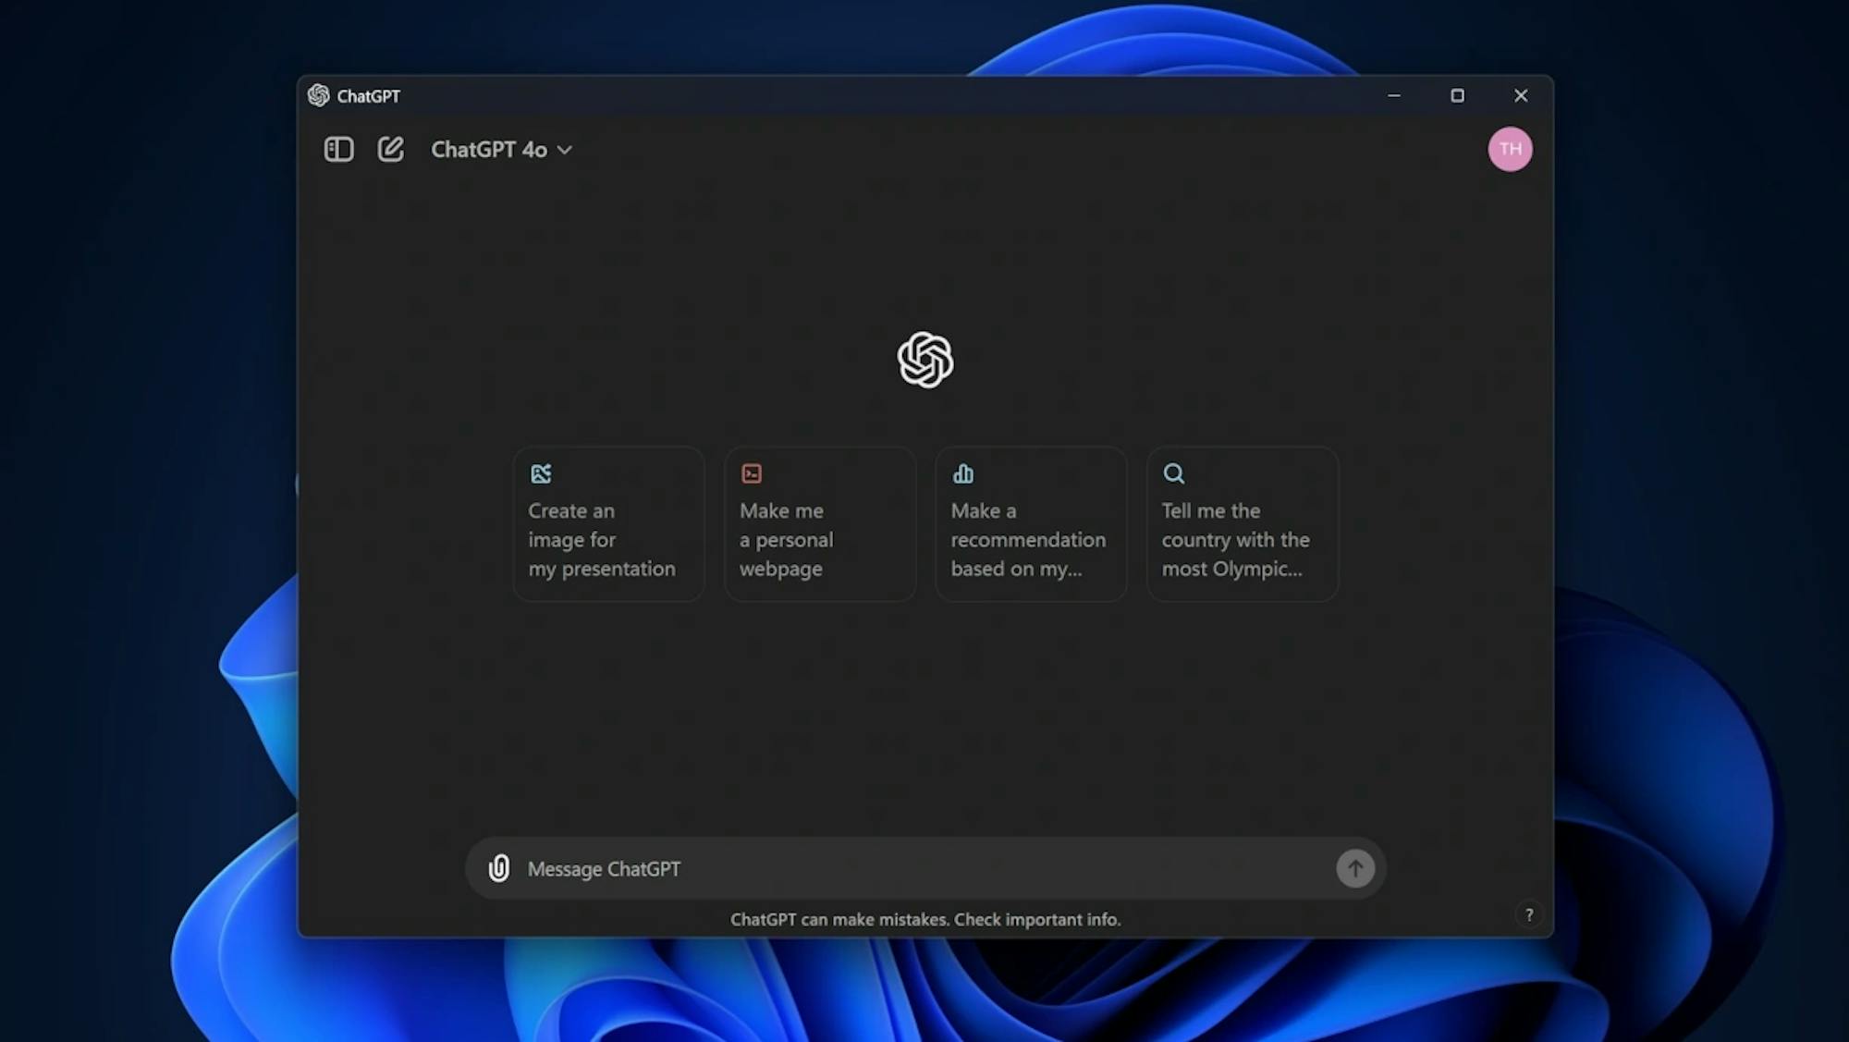1849x1042 pixels.
Task: Select the 'Create an image for my presentation' suggestion
Action: pyautogui.click(x=607, y=523)
